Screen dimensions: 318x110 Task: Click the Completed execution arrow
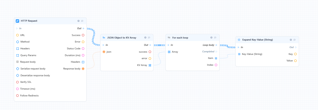click(x=216, y=52)
